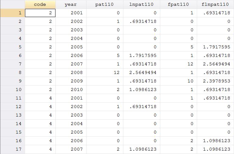Screen dimensions: 234x154
Task: Select flnpat110 cell showing 2.3978953
Action: (215, 81)
